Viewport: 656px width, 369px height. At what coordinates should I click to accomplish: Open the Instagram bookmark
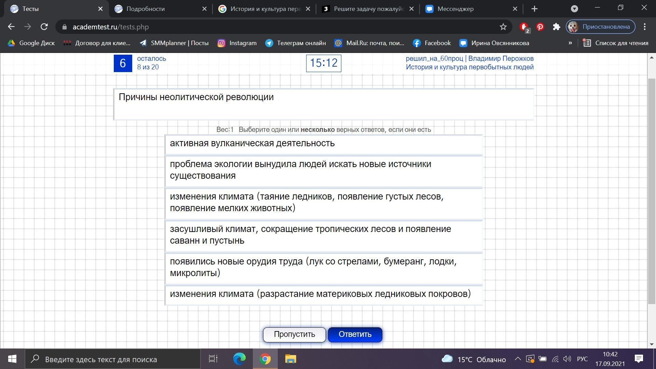237,43
